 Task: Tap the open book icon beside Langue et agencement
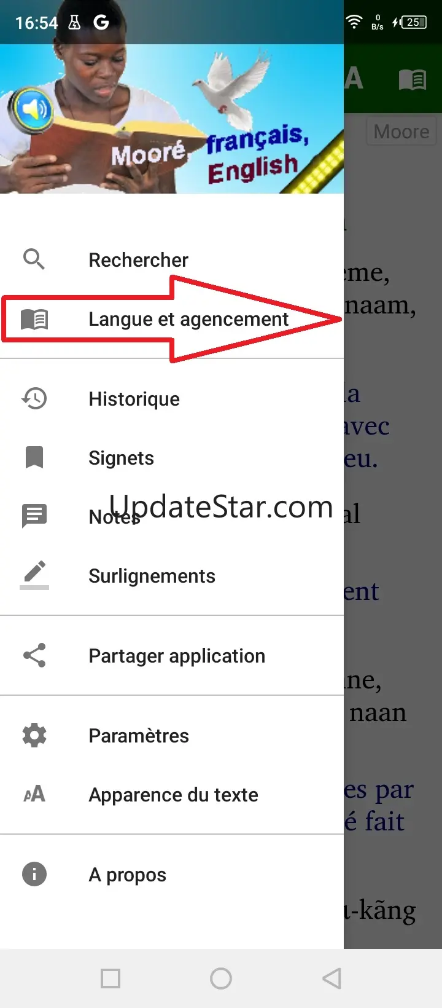[34, 319]
